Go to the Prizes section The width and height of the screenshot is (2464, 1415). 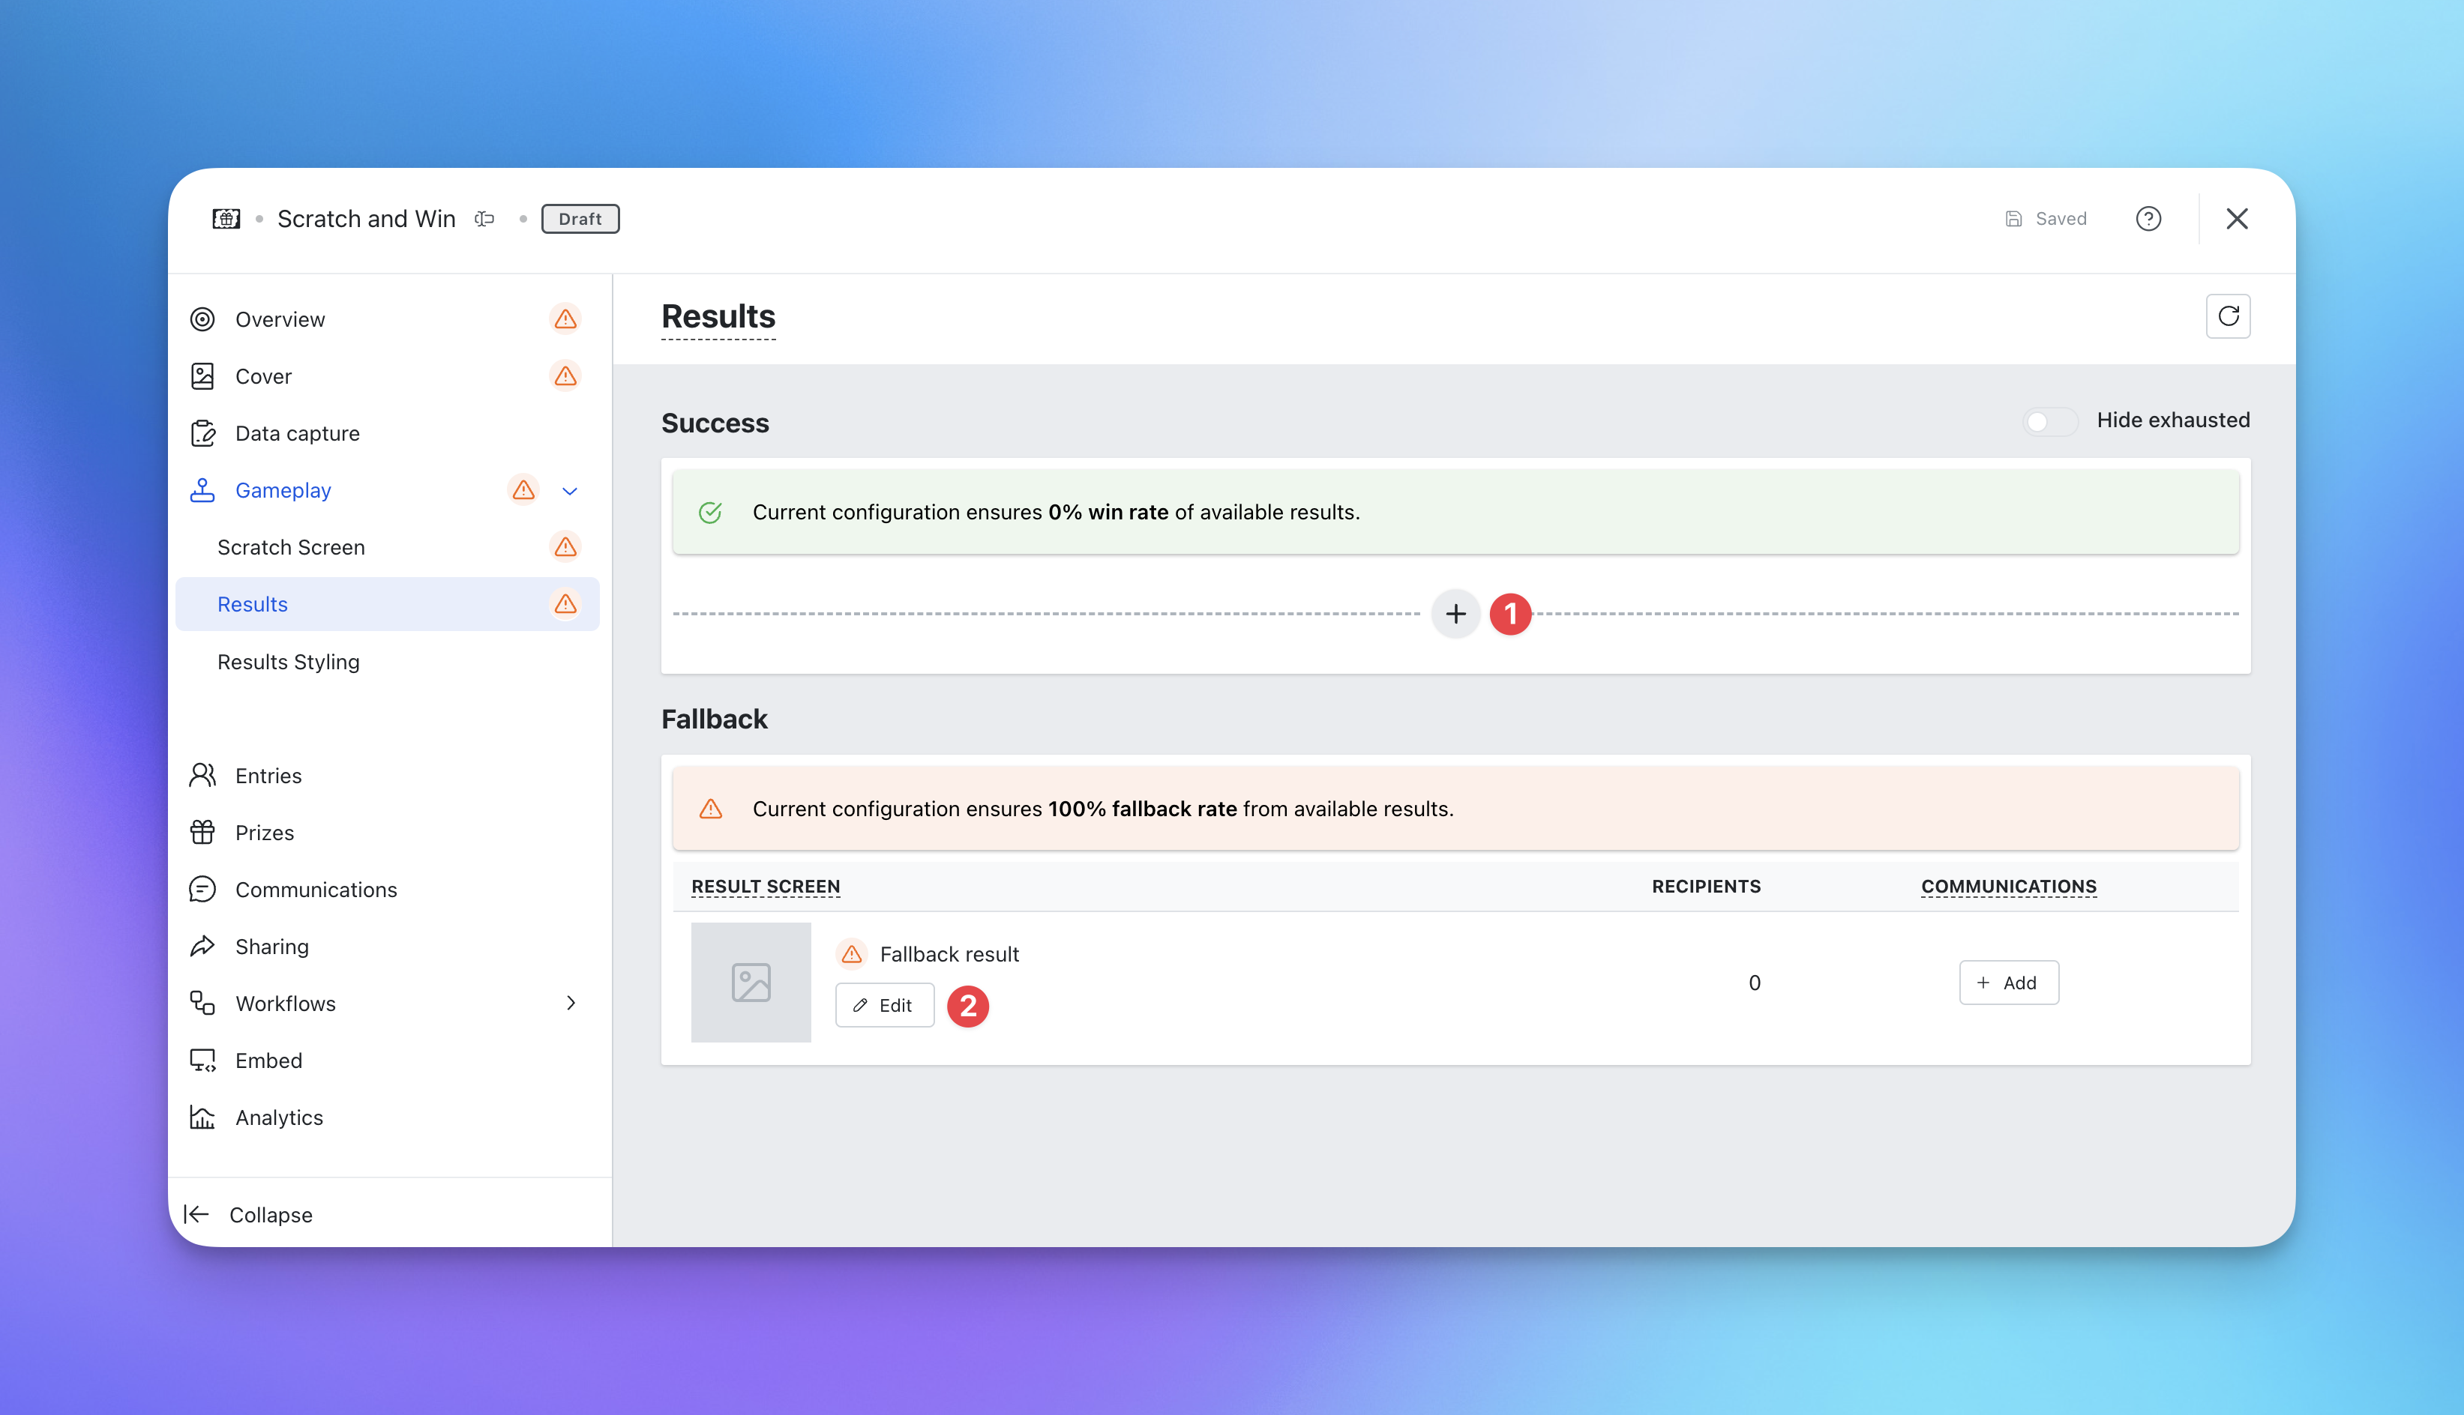263,833
